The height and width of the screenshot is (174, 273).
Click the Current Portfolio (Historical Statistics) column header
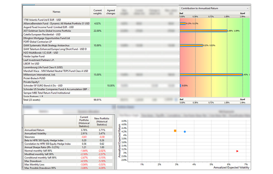84,122
